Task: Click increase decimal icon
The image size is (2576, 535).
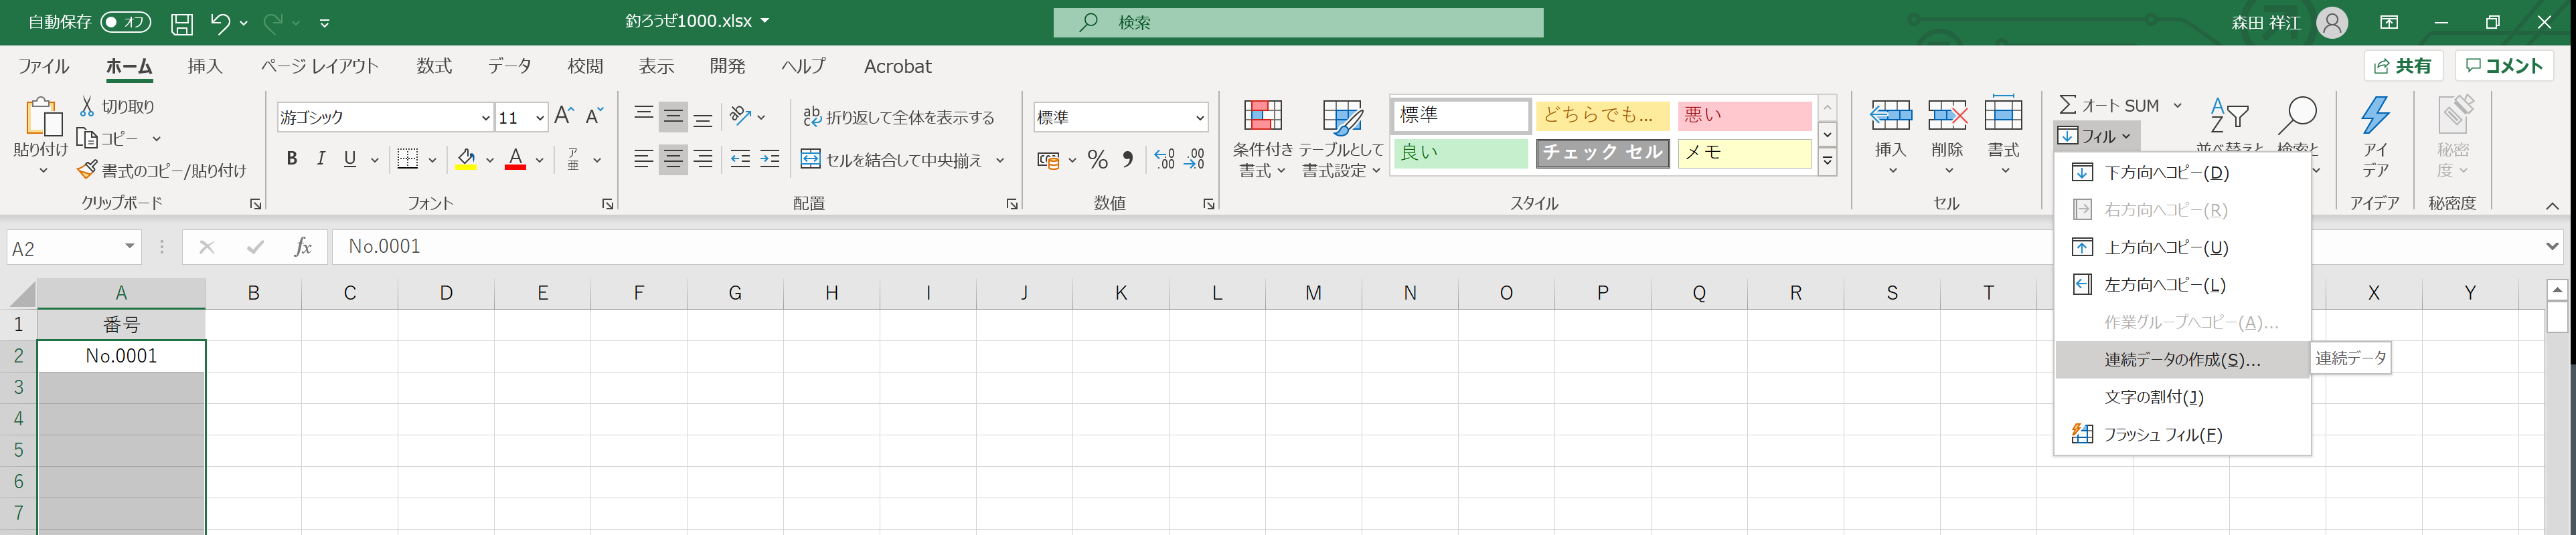Action: (1164, 158)
